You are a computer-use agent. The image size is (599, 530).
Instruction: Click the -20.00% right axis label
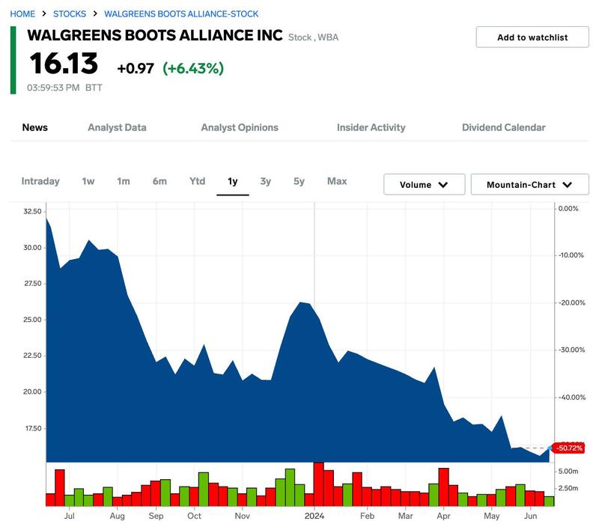tap(572, 302)
